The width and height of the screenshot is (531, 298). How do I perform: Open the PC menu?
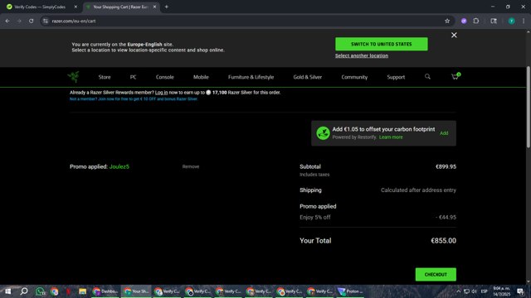133,77
